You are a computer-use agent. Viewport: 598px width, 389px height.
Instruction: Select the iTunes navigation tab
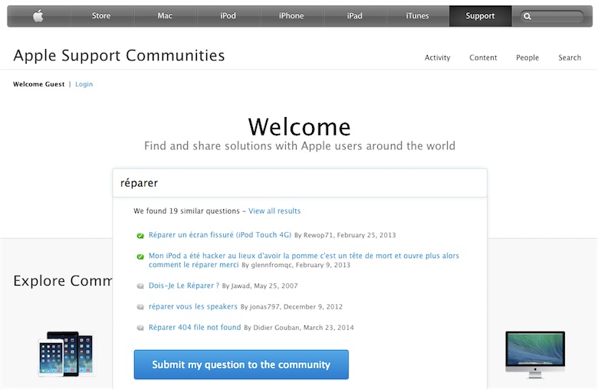(x=417, y=16)
